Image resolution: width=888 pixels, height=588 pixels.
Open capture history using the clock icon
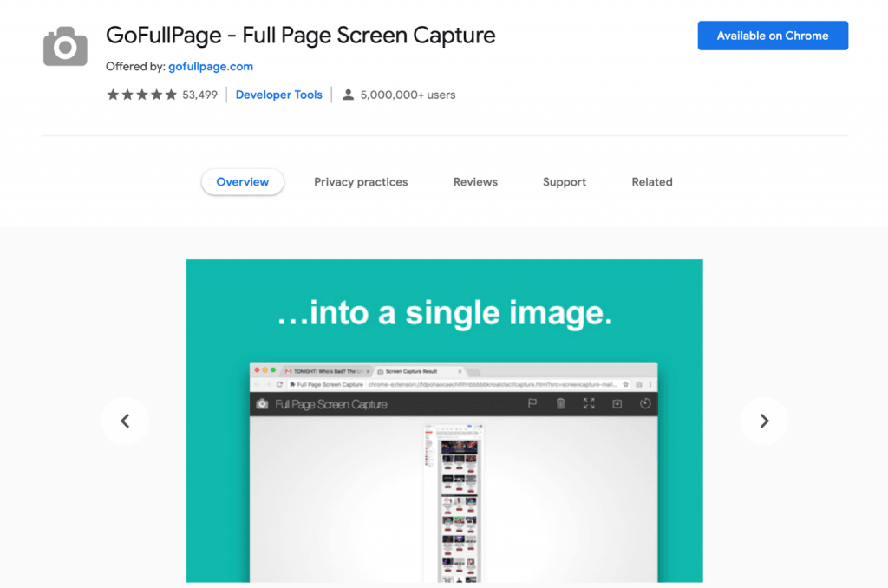(x=643, y=402)
